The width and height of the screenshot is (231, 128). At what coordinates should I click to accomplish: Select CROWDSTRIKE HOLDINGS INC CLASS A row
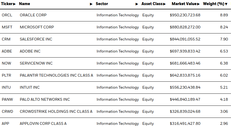[116, 111]
